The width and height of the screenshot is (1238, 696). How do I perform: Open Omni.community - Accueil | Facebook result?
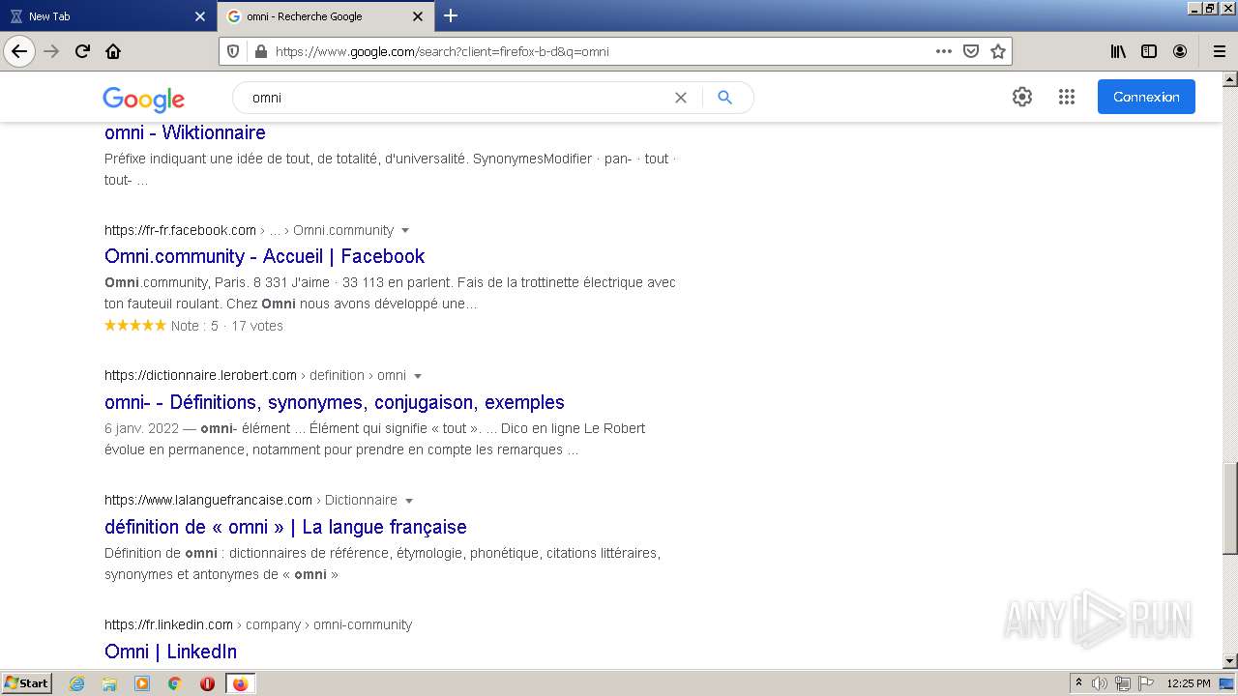click(265, 256)
